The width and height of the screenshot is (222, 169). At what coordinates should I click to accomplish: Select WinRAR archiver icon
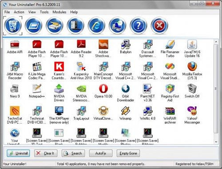pyautogui.click(x=170, y=111)
